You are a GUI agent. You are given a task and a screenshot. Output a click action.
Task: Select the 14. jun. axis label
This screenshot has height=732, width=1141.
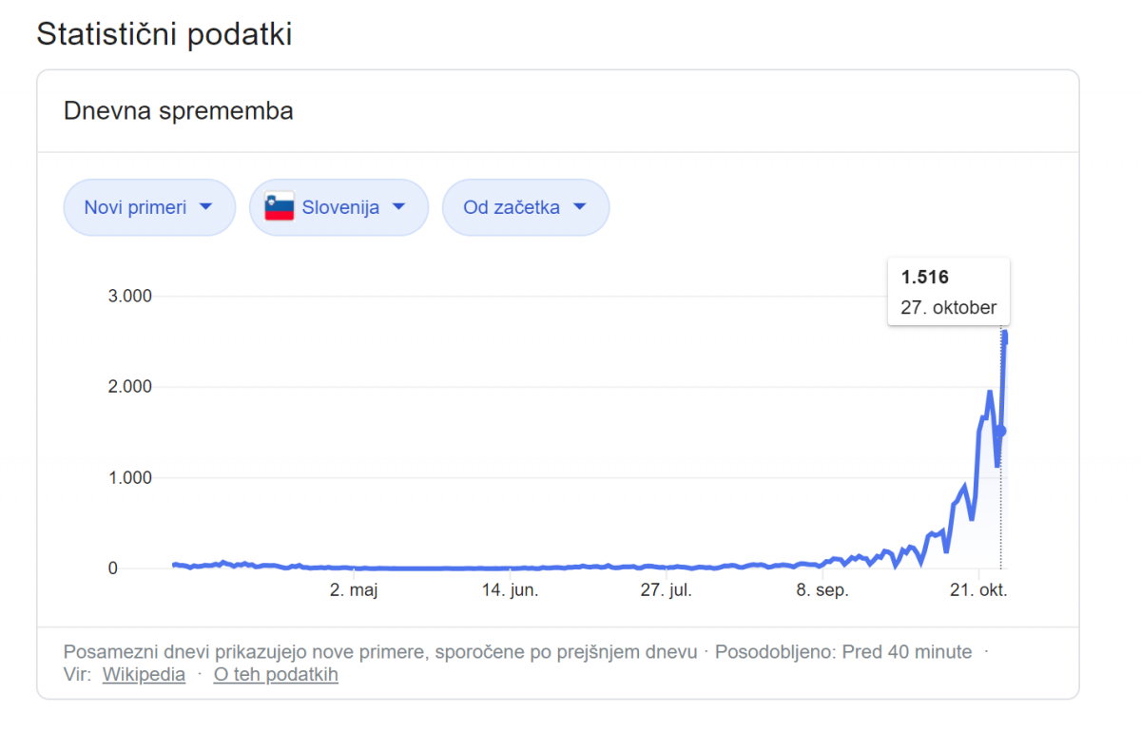pos(510,590)
